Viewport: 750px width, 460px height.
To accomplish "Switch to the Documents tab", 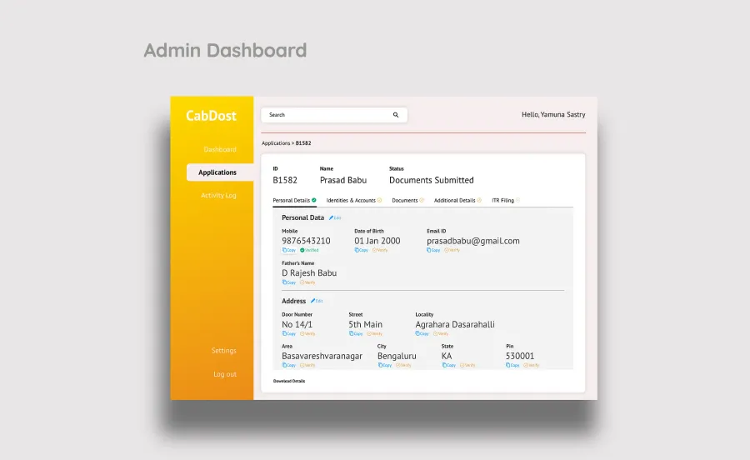I will click(408, 200).
